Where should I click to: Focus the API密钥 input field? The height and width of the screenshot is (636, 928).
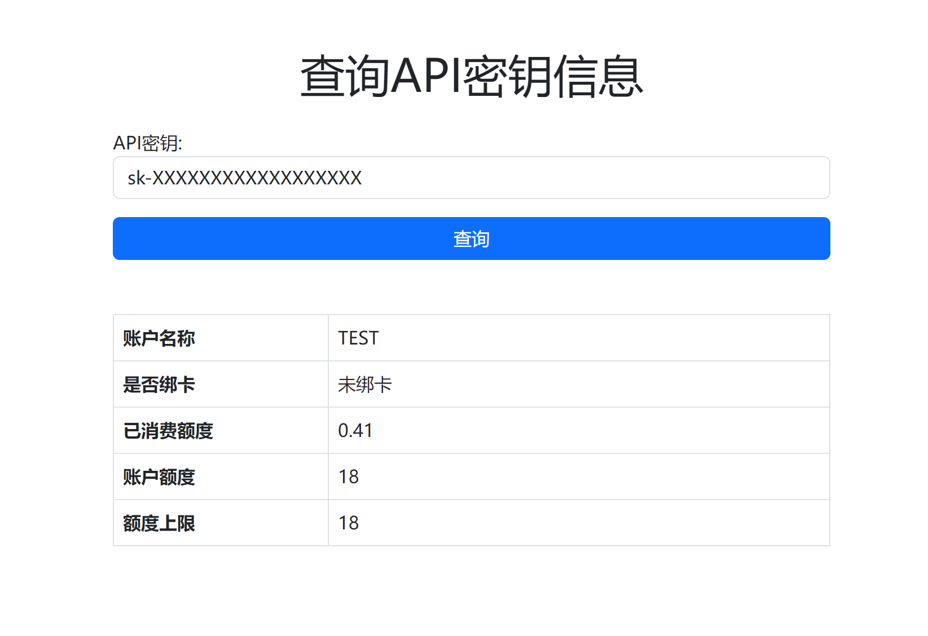(471, 178)
